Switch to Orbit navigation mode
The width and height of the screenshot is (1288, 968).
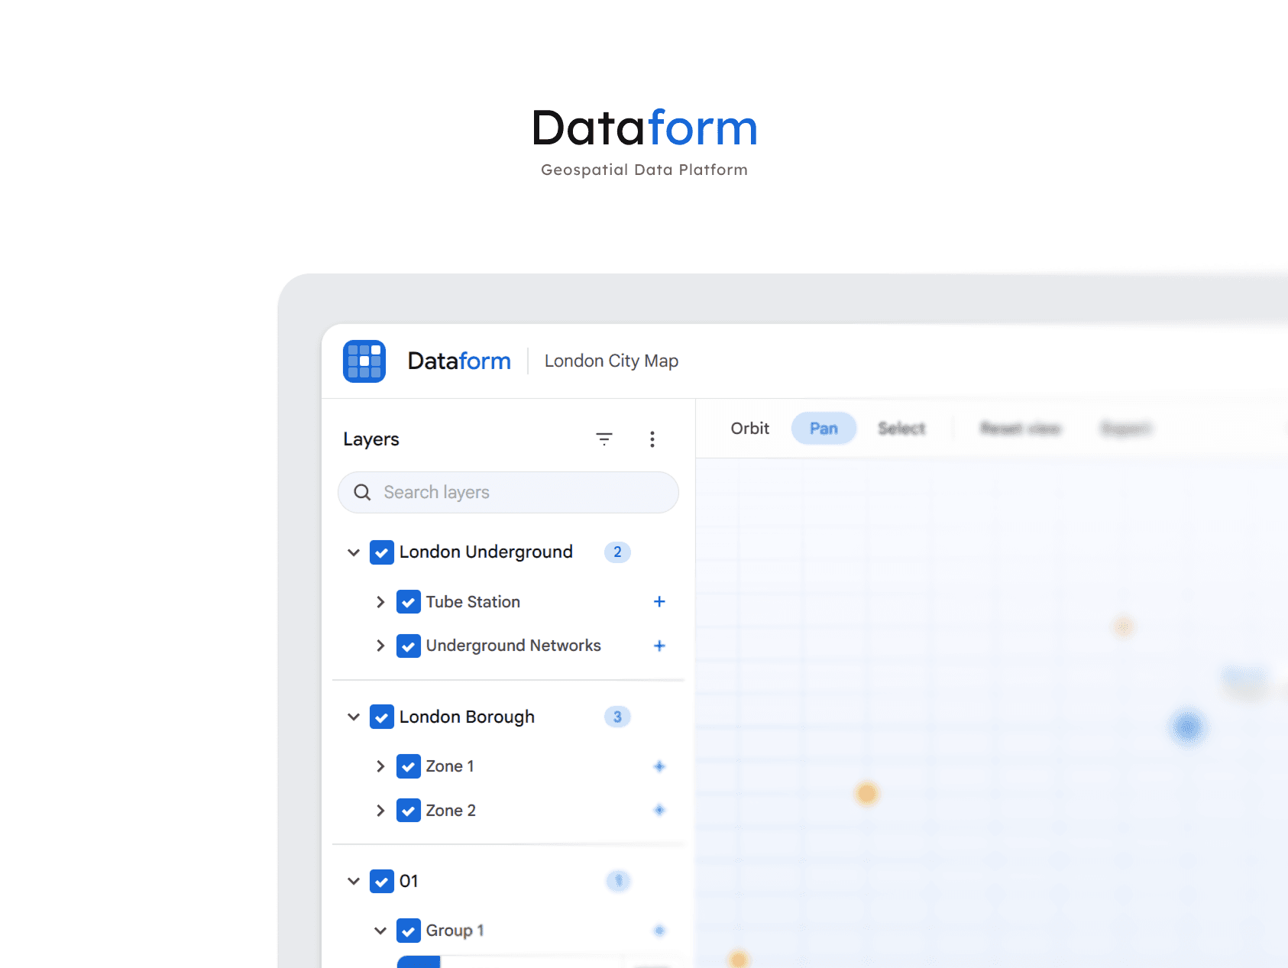[749, 429]
